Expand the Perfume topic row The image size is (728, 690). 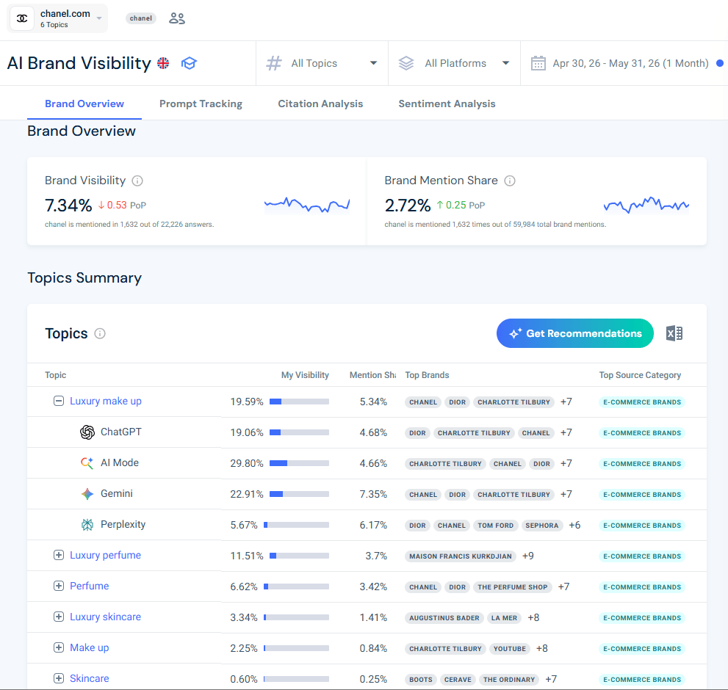(x=59, y=586)
